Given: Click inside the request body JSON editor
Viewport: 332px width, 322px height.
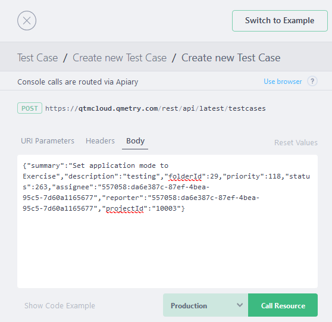Looking at the screenshot, I should click(167, 221).
